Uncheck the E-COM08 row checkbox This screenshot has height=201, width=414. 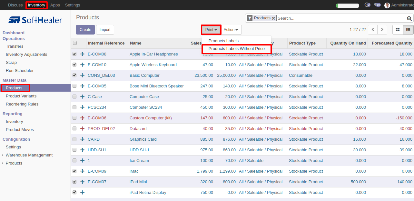[75, 54]
